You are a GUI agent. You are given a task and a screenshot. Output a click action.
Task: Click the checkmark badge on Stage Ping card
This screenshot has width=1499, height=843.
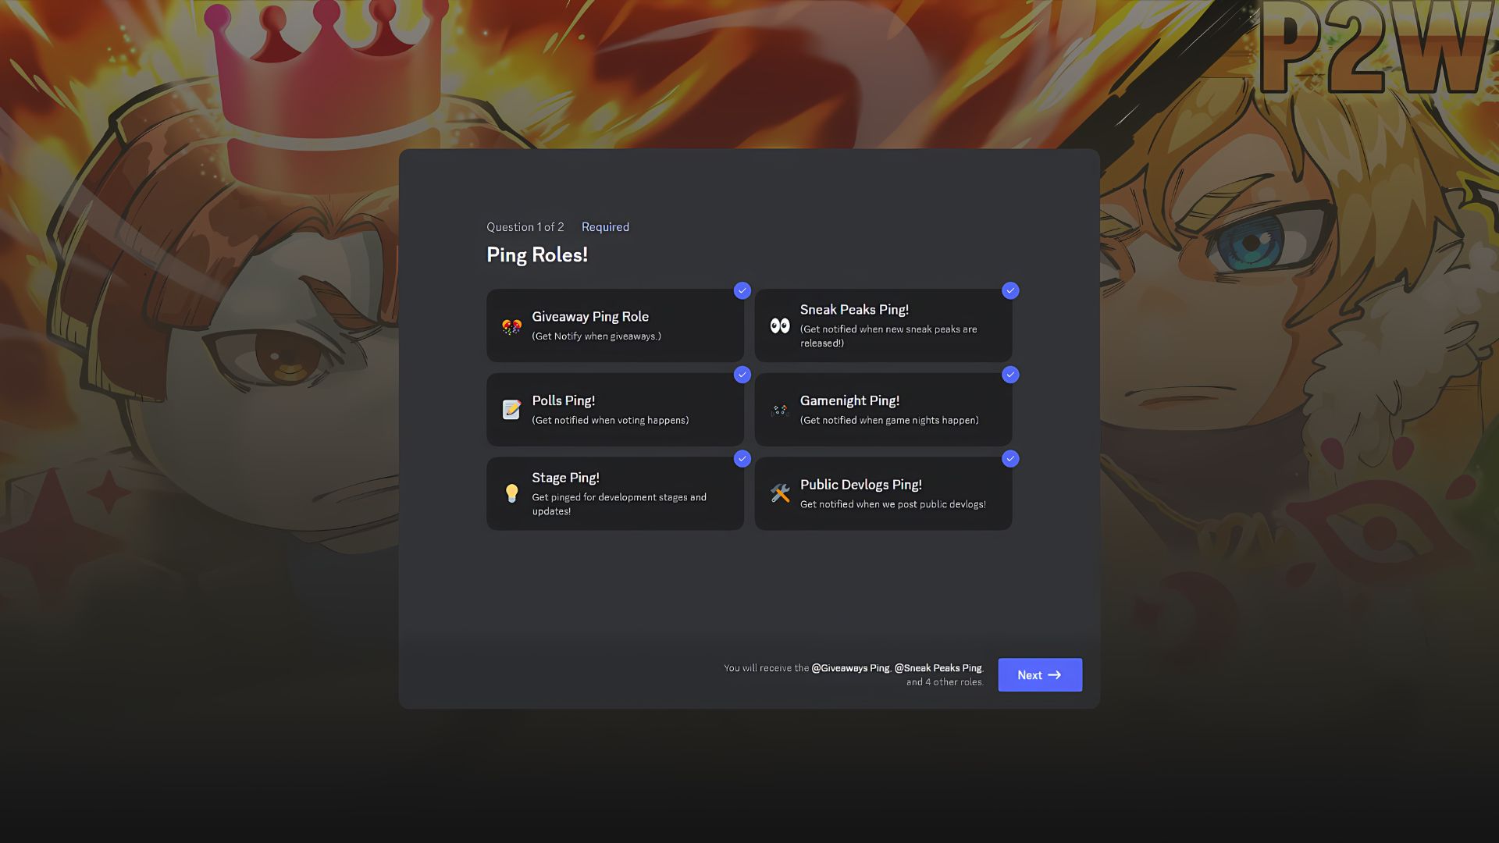[742, 459]
